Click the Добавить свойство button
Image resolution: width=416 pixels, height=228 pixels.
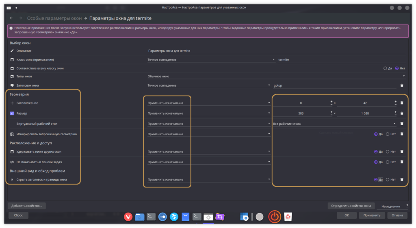click(26, 205)
